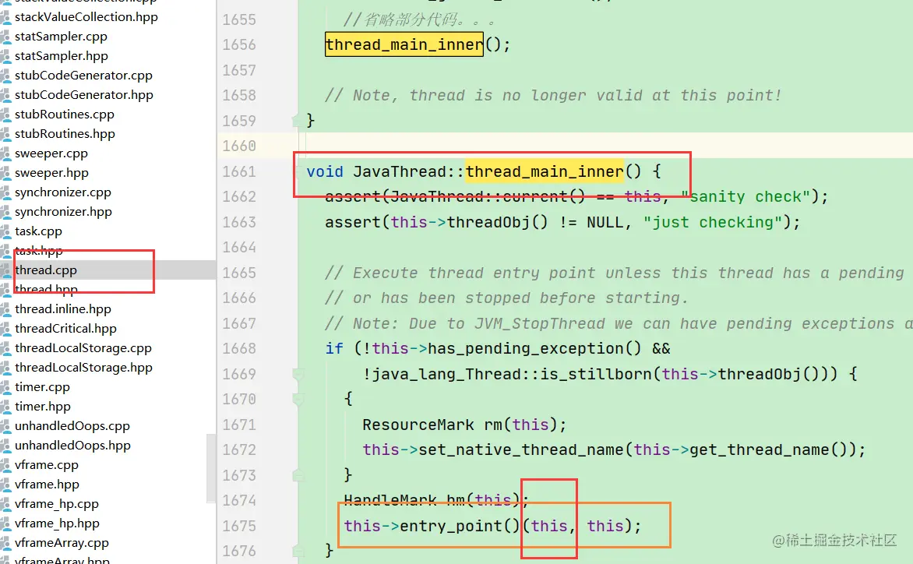Image resolution: width=913 pixels, height=564 pixels.
Task: Click file icon beside timer.cpp
Action: click(x=5, y=387)
